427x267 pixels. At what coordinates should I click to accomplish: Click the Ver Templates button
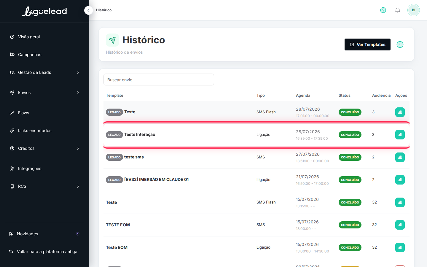coord(367,44)
